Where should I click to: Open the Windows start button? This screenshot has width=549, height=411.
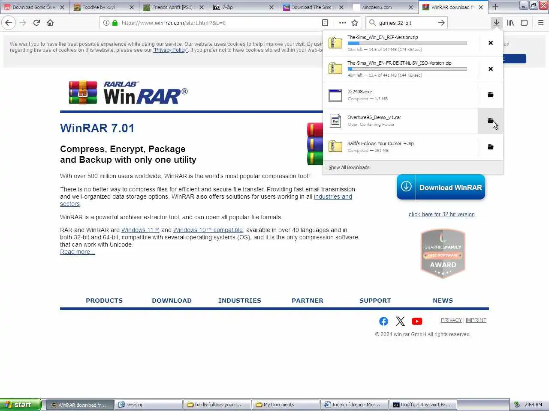[21, 405]
